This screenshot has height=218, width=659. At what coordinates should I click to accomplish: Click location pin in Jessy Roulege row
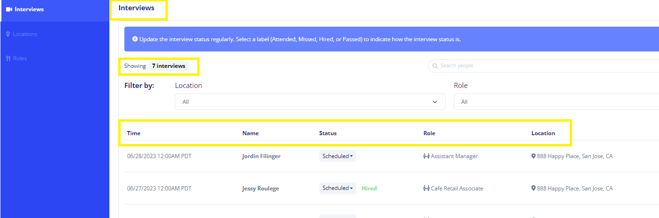[533, 189]
